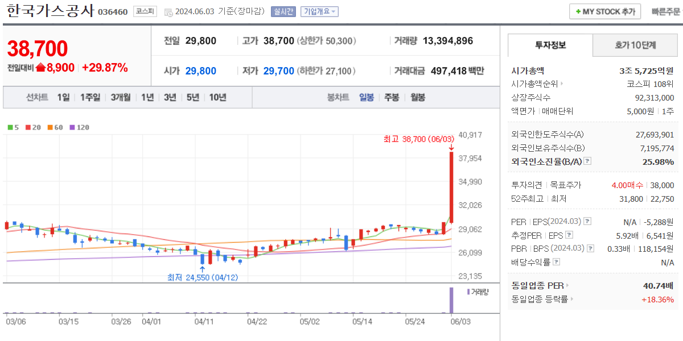Click the 06/03 purple volume bar
Image resolution: width=683 pixels, height=341 pixels.
(452, 300)
